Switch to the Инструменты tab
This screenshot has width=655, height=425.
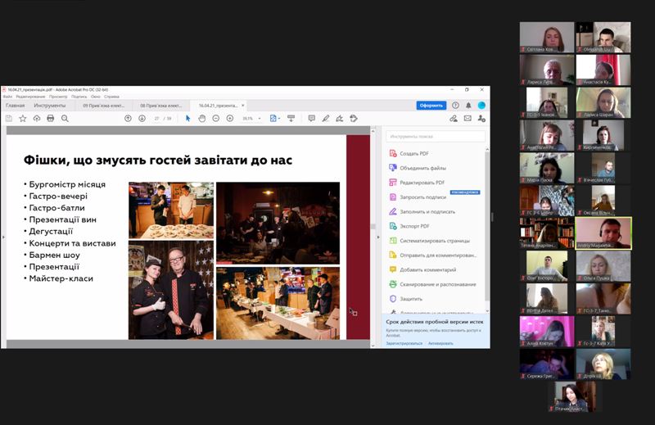[50, 106]
